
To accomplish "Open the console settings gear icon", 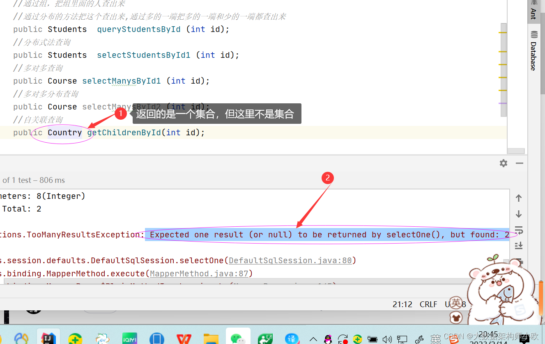I will click(x=503, y=163).
